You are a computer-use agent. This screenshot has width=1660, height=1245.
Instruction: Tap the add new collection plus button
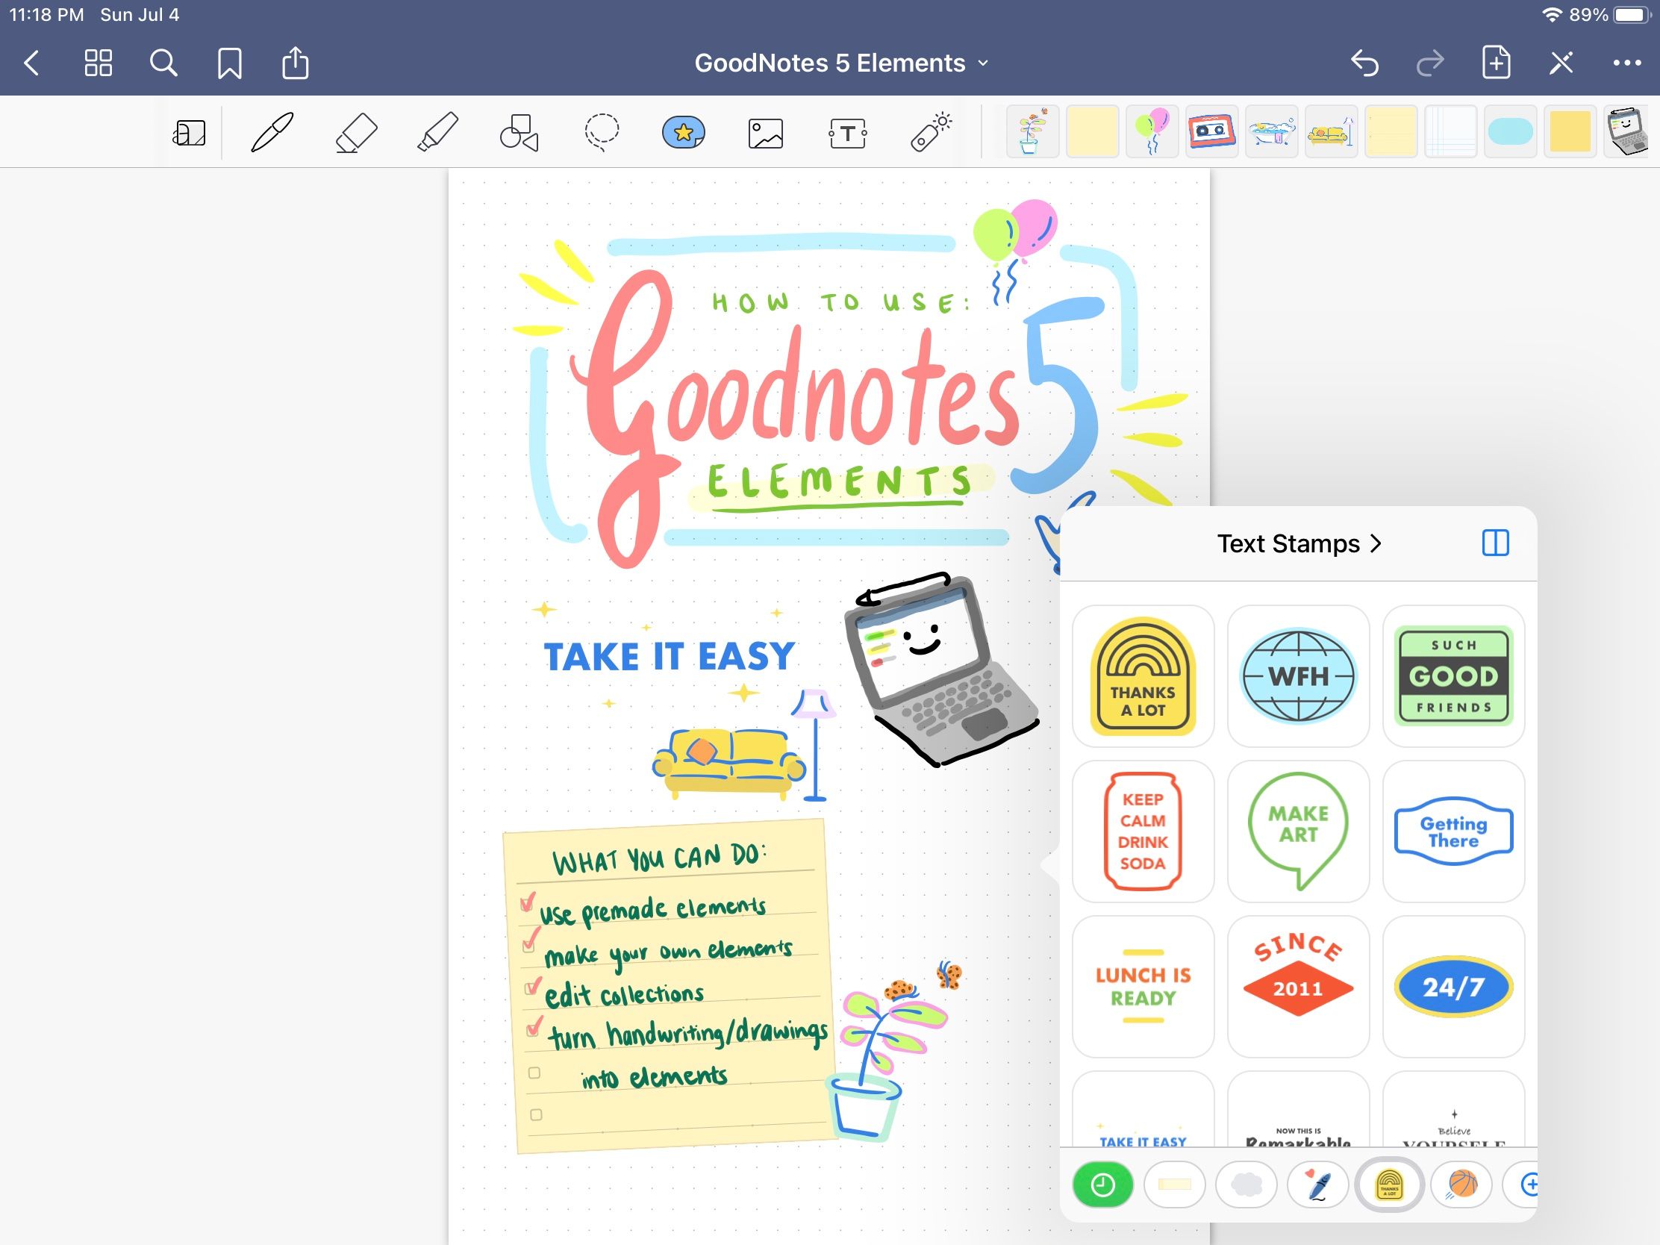(x=1532, y=1185)
